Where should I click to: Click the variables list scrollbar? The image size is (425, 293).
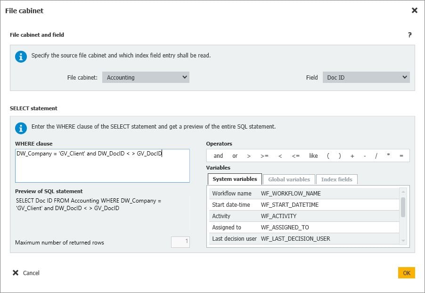[403, 207]
